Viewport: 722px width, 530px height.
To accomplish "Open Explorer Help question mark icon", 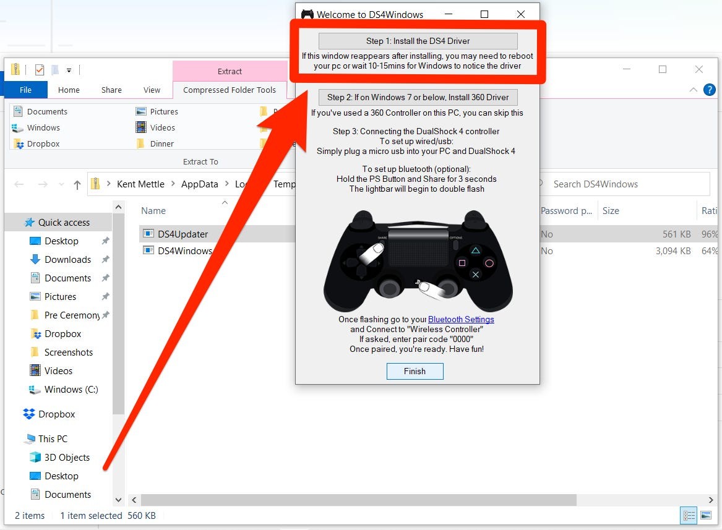I will coord(709,90).
